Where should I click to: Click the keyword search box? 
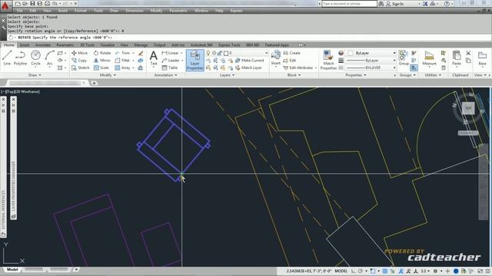click(349, 4)
